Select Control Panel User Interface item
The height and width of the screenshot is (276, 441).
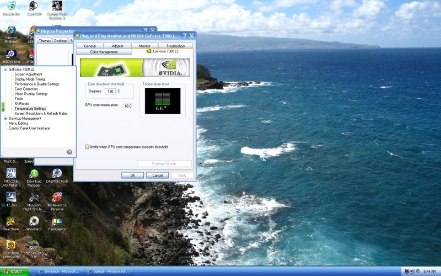29,128
